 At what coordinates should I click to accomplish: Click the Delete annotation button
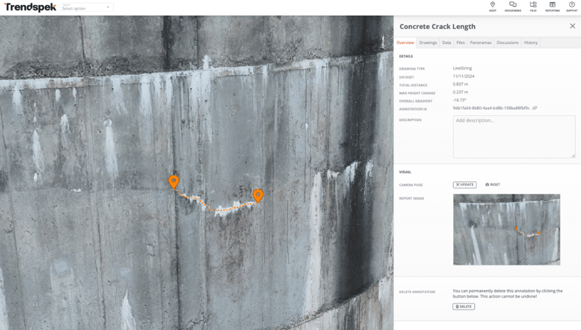point(464,307)
